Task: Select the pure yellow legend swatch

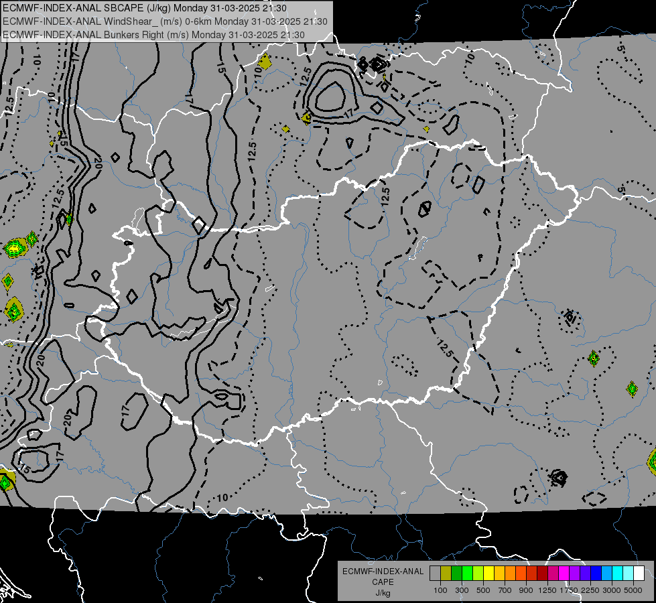Action: pos(488,573)
